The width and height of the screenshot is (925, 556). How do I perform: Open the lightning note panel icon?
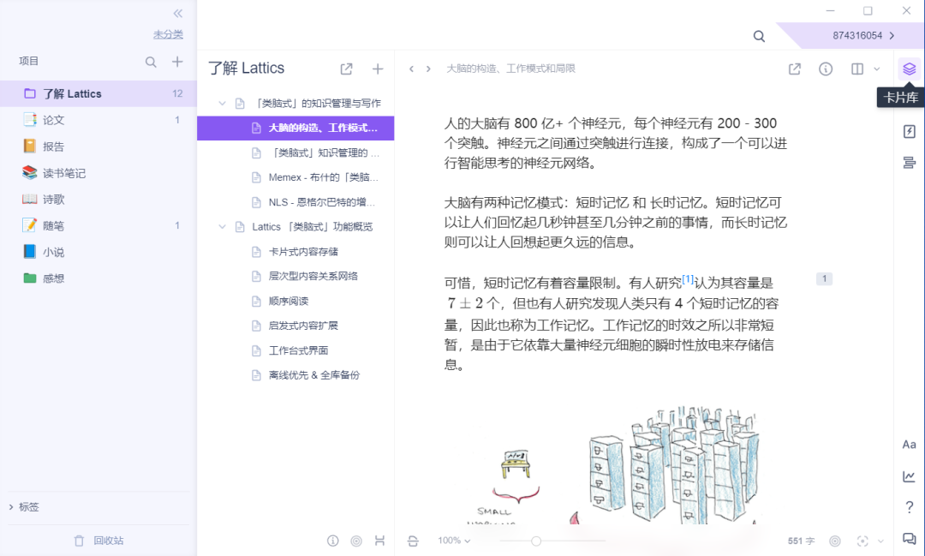909,131
